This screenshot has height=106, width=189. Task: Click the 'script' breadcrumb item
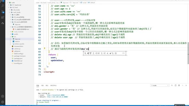coord(84,3)
